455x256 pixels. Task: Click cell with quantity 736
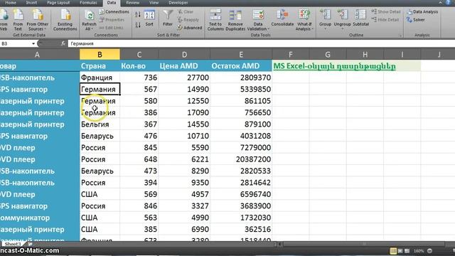(139, 78)
